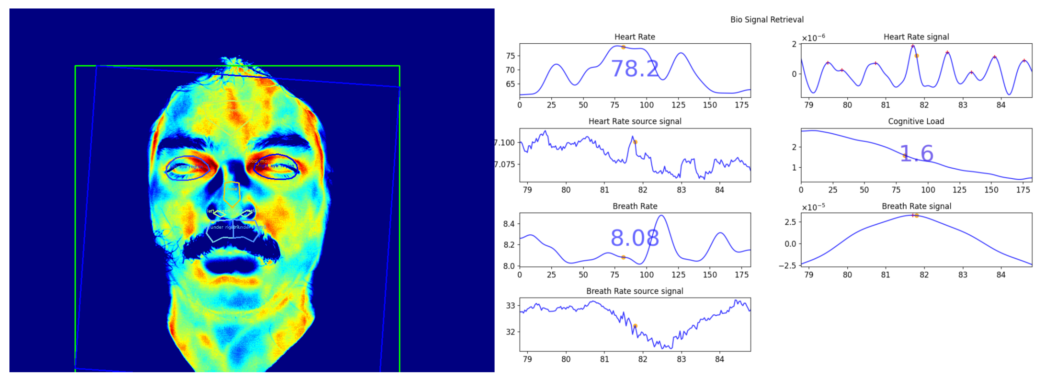The width and height of the screenshot is (1040, 381).
Task: Click the Breath Rate source signal title
Action: pyautogui.click(x=635, y=291)
